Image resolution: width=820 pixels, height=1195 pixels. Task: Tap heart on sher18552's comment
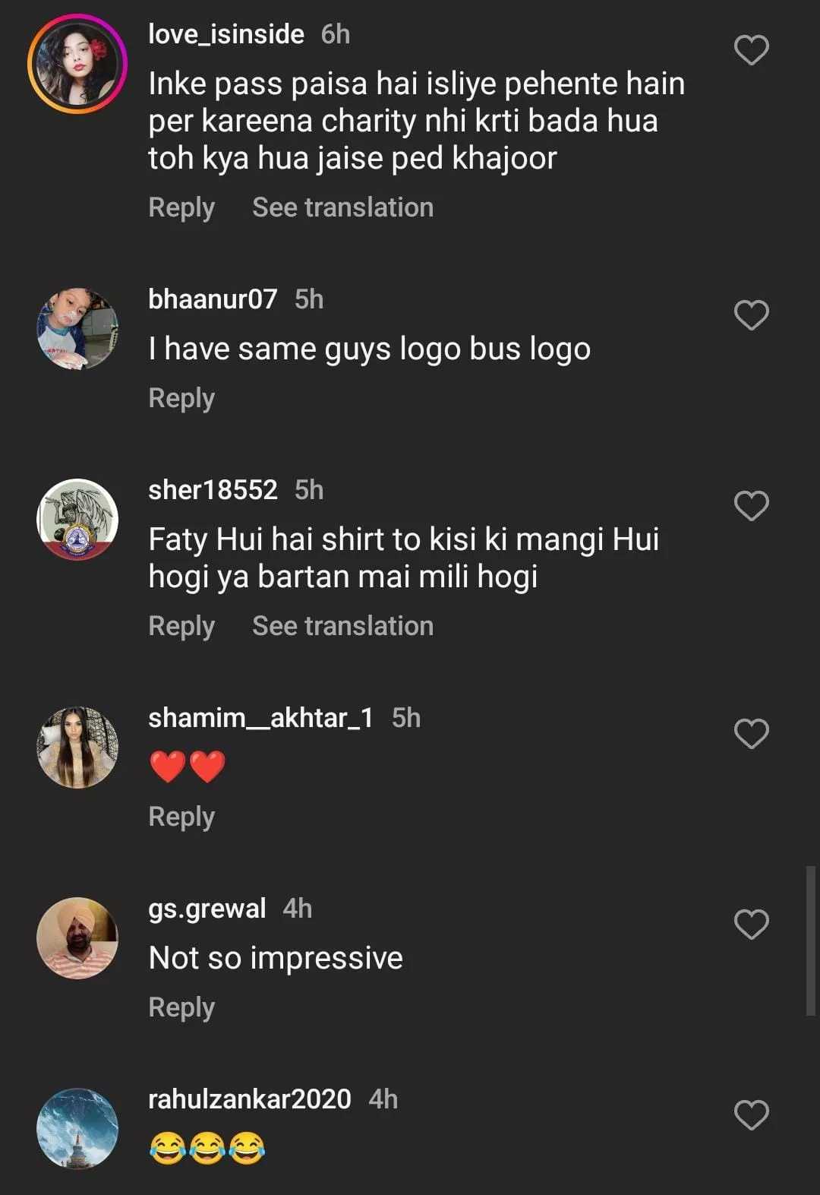click(751, 506)
